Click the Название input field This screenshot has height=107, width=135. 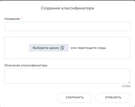(x=67, y=26)
